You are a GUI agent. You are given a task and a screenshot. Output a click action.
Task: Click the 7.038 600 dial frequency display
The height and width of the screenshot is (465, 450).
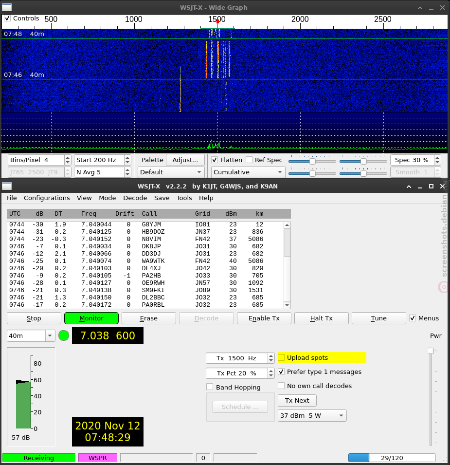(108, 335)
